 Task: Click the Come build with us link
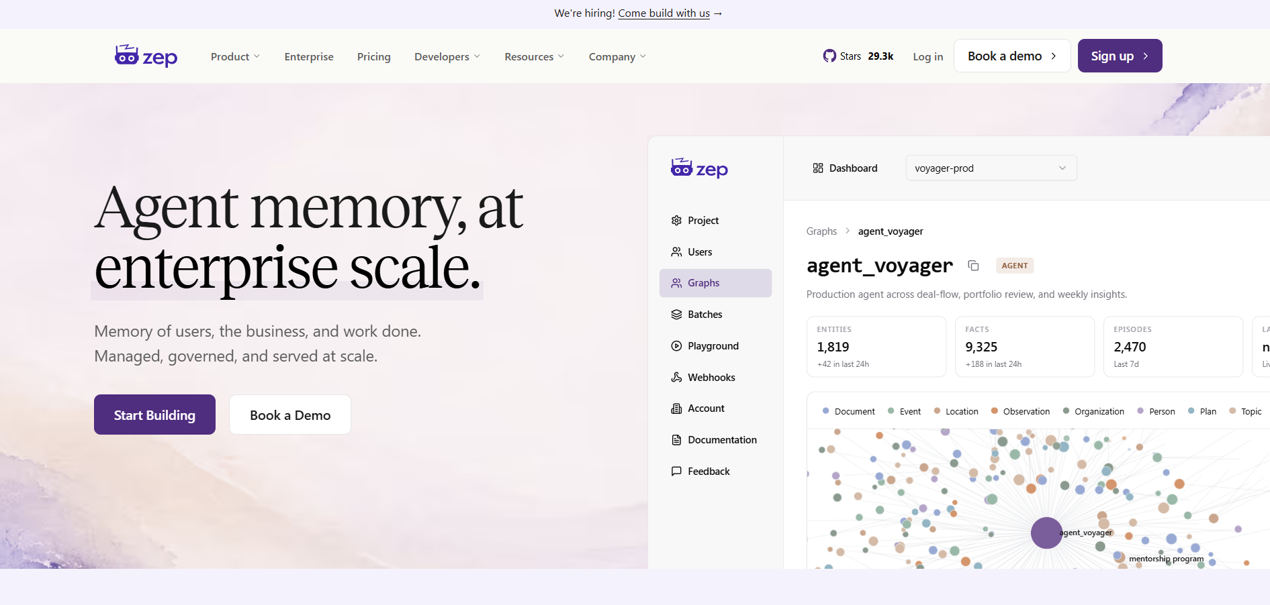[x=664, y=13]
